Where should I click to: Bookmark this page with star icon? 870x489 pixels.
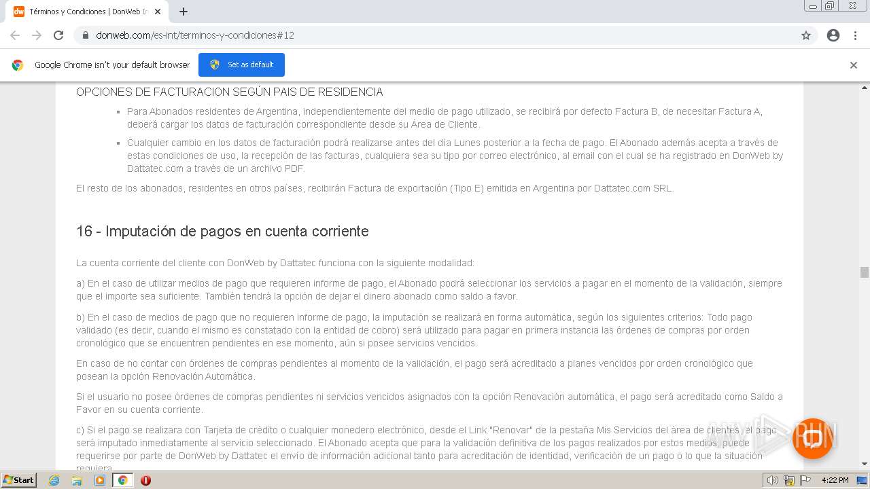[x=806, y=35]
